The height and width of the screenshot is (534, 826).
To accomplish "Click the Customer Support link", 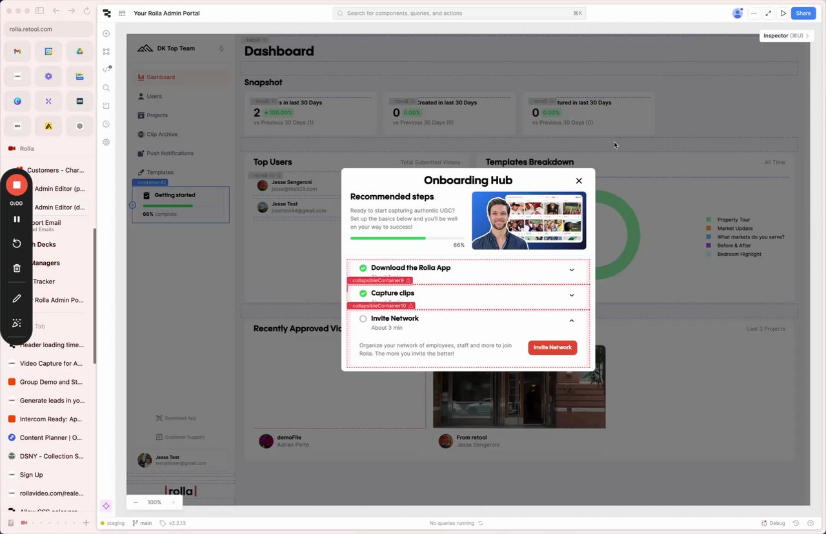I will (180, 437).
